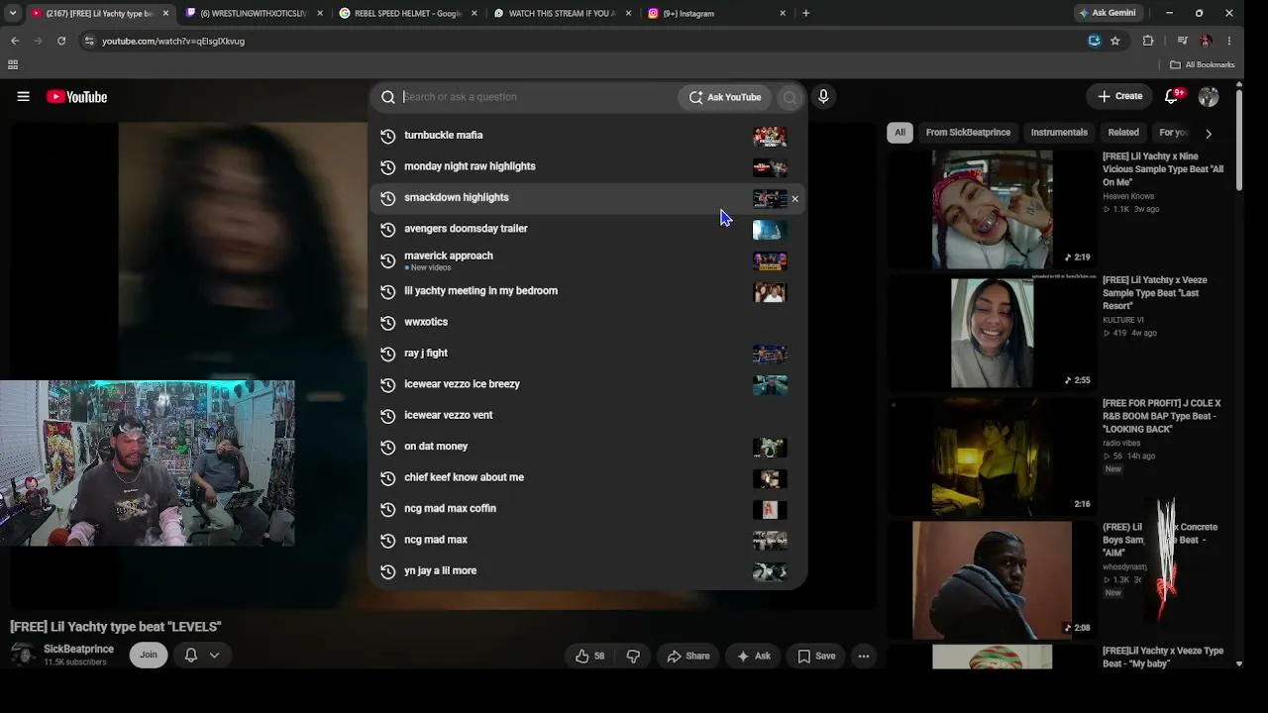Open the browser profile avatar
This screenshot has height=713, width=1268.
point(1205,41)
